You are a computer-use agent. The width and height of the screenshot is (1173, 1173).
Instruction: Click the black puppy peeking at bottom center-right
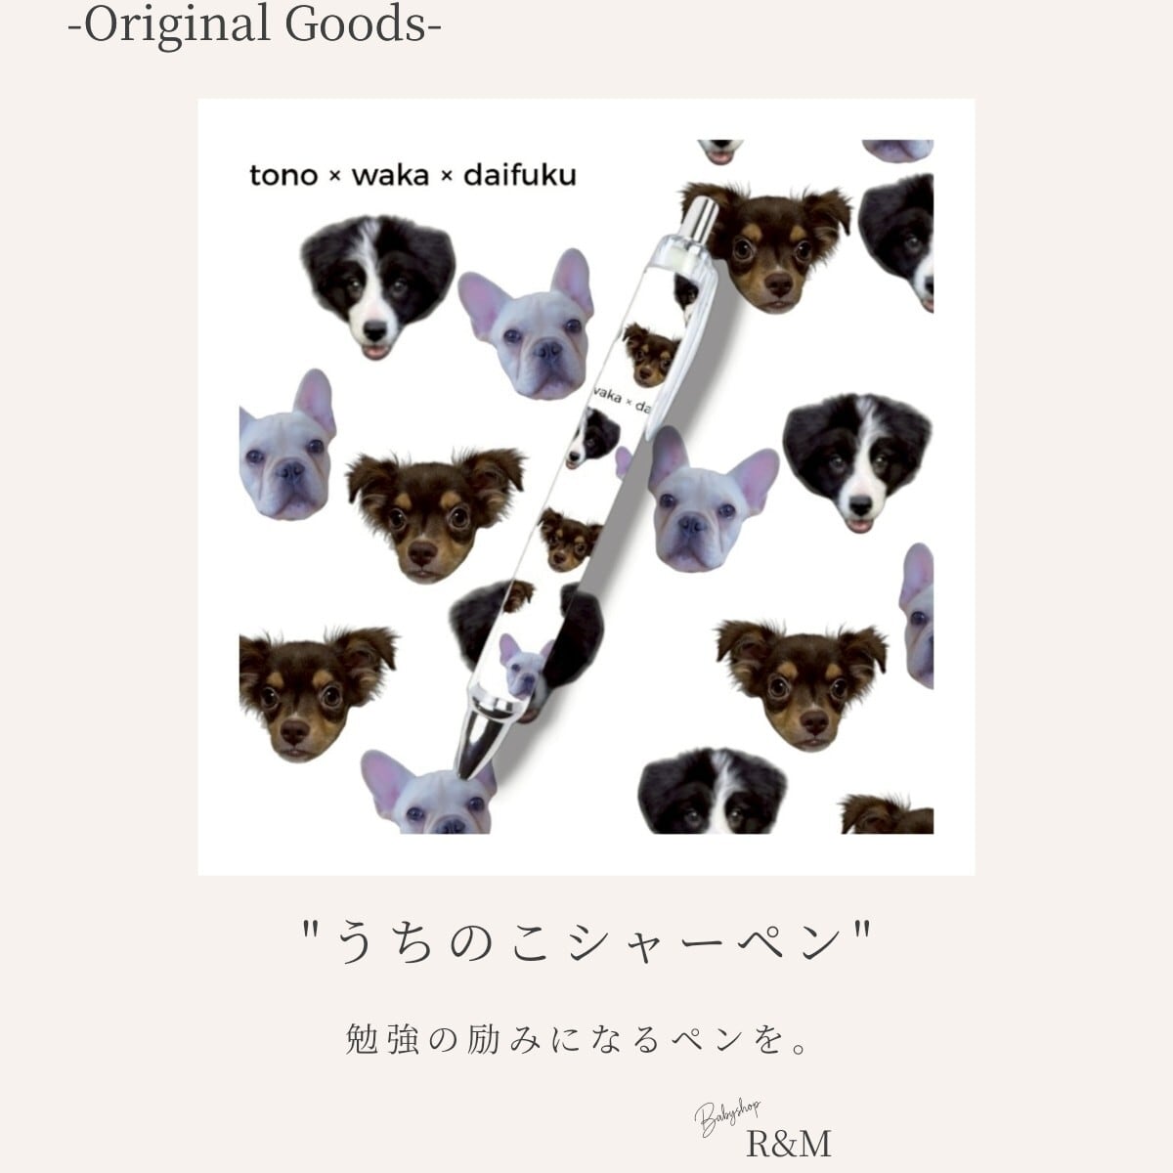click(x=713, y=790)
